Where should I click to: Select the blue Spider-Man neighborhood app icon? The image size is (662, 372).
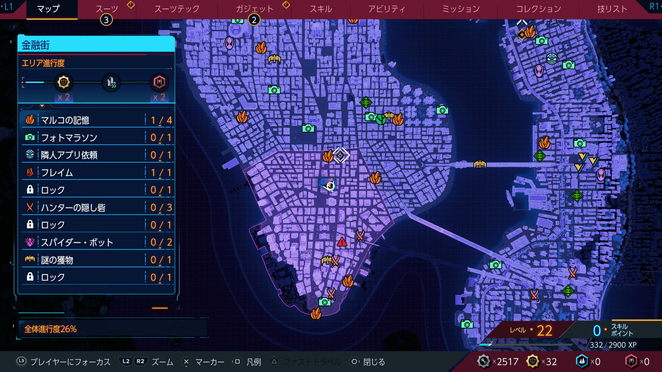point(552,59)
